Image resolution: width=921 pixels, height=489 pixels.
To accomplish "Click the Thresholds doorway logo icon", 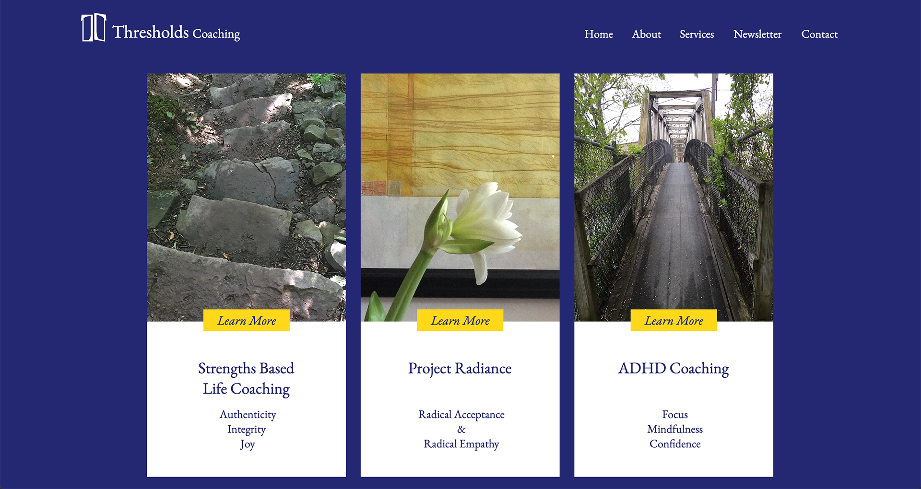I will pos(94,27).
